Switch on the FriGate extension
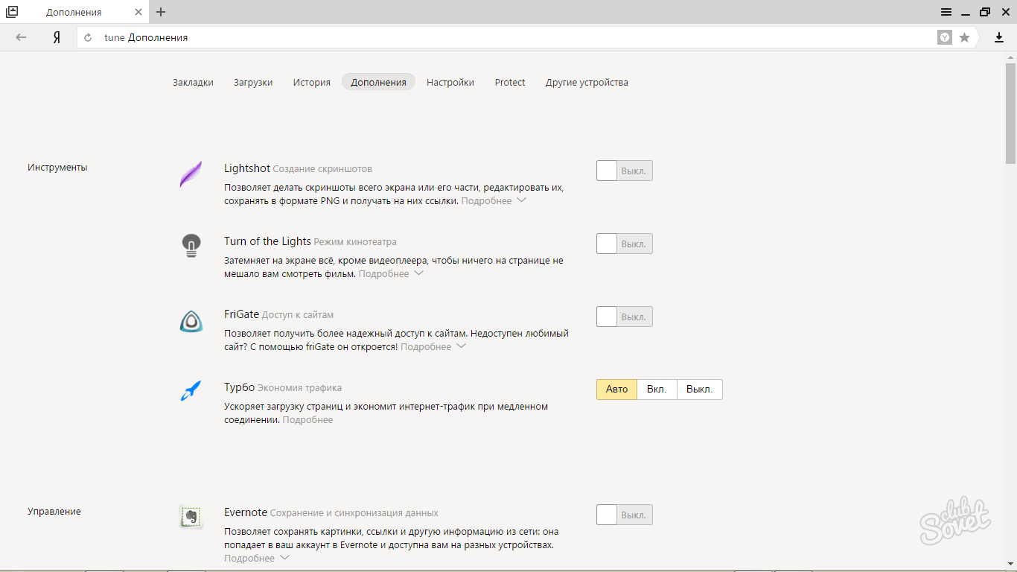1017x572 pixels. point(625,317)
